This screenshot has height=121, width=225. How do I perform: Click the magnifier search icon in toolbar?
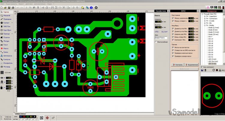(x=82, y=8)
